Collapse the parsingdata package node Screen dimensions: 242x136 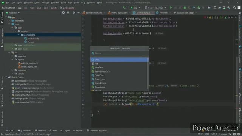click(x=19, y=35)
